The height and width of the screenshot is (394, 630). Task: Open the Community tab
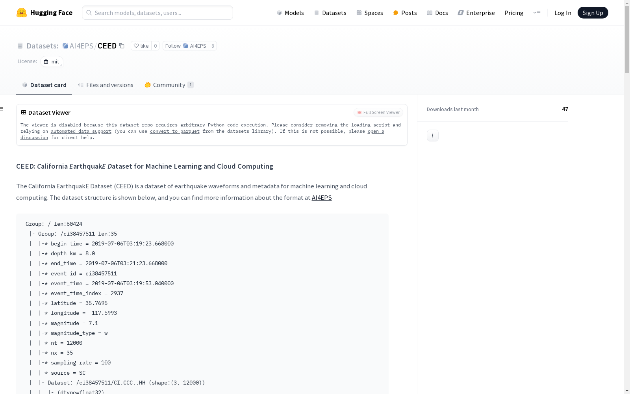pyautogui.click(x=169, y=85)
